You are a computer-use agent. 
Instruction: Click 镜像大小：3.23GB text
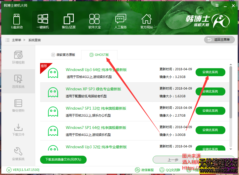pyautogui.click(x=172, y=77)
